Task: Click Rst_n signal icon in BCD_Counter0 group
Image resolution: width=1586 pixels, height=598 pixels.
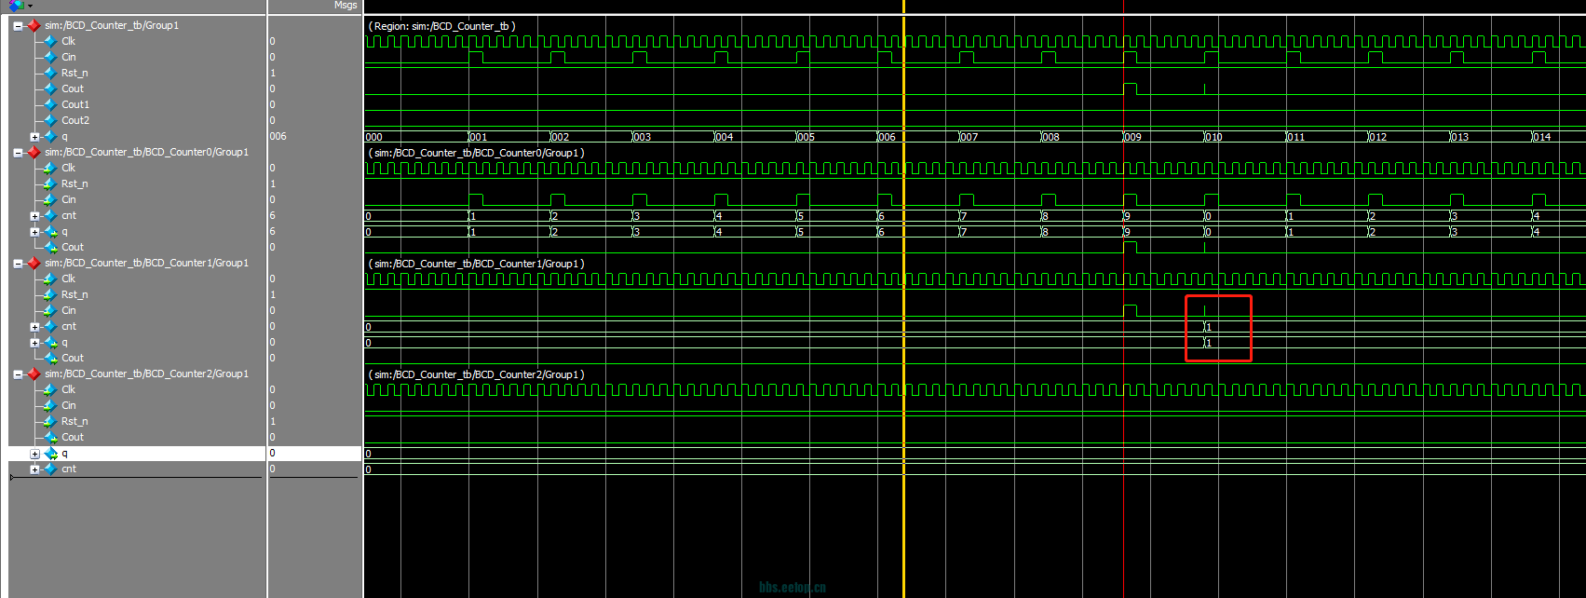Action: pos(51,184)
